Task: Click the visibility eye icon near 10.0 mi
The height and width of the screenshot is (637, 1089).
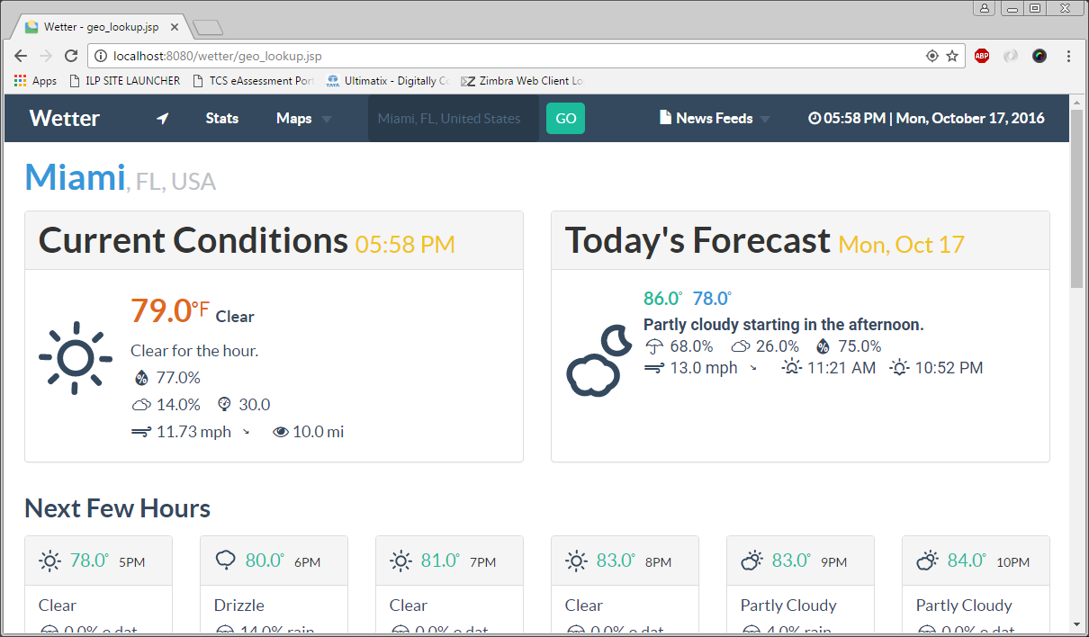Action: tap(281, 432)
